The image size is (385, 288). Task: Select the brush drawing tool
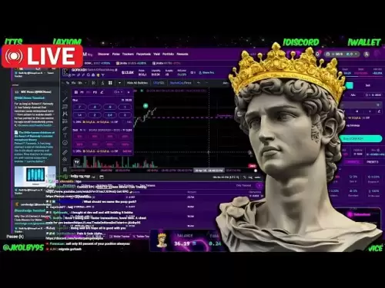65,128
